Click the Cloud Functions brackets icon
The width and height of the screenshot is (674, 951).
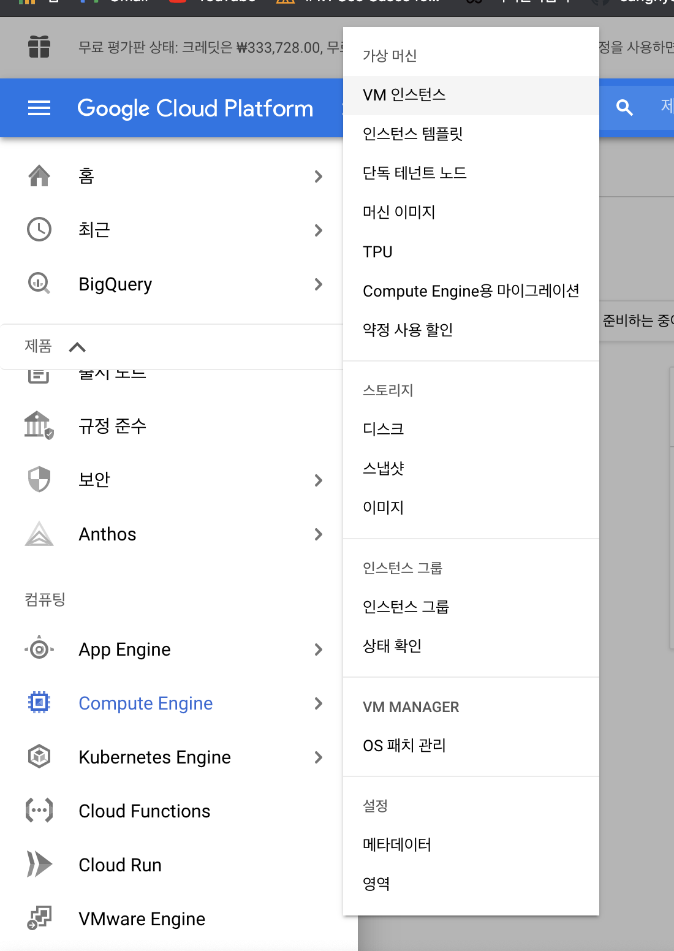point(39,810)
